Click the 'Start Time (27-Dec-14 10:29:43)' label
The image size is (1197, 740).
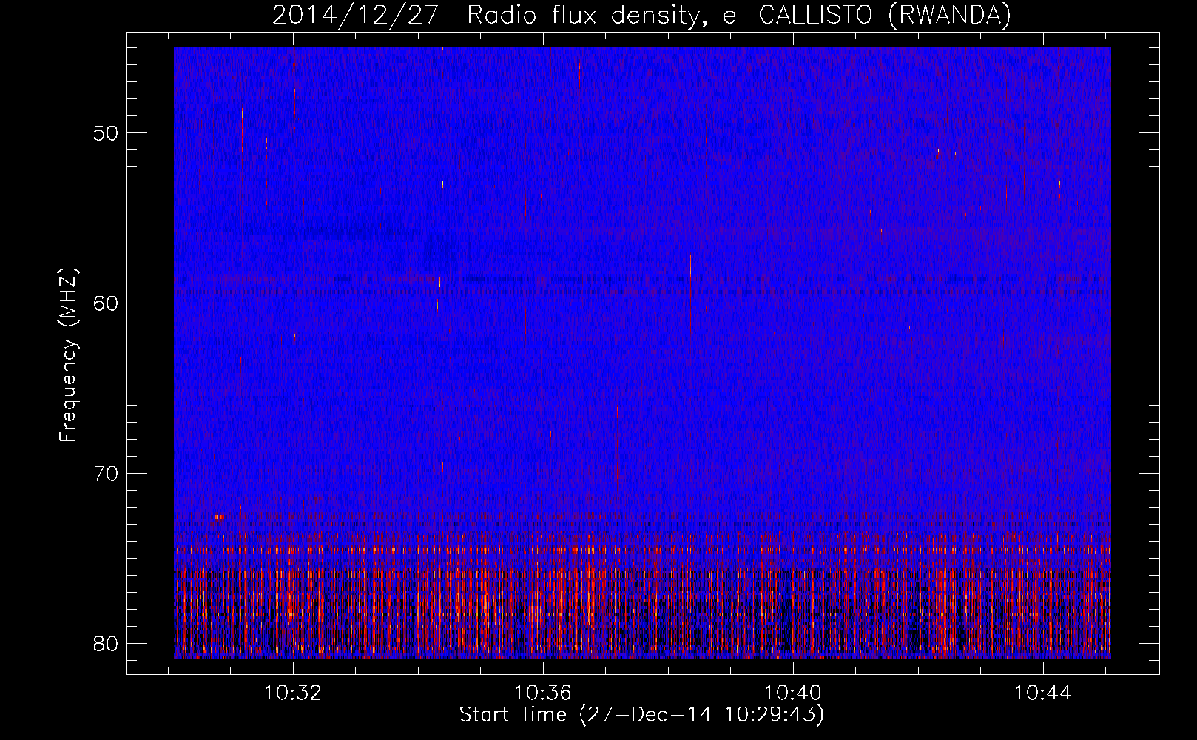[x=641, y=715]
